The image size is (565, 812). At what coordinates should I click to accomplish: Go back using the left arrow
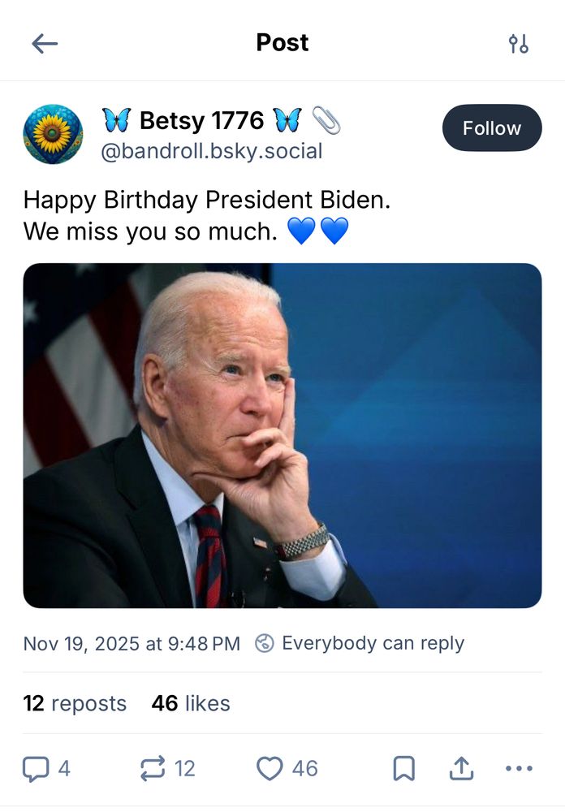click(x=45, y=43)
